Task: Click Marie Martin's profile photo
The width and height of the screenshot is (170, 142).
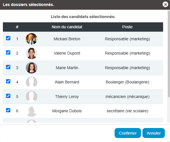Action: pyautogui.click(x=32, y=68)
